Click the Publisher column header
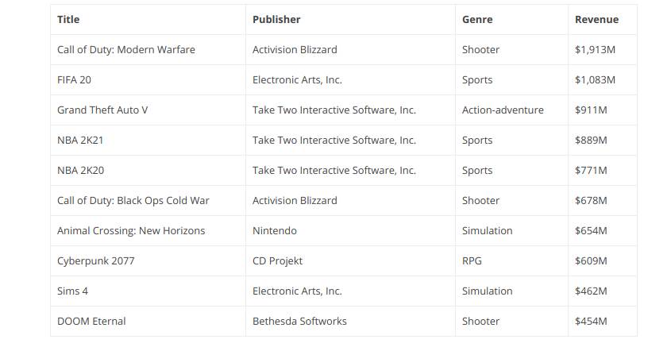Viewport: 671px width, 347px height. [276, 19]
